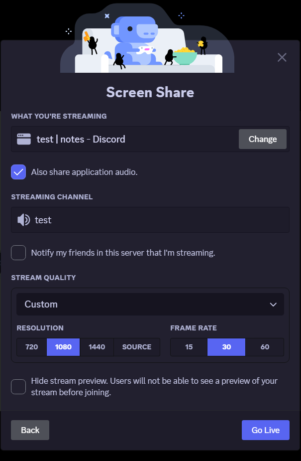Open the Stream Quality dropdown
This screenshot has width=301, height=461.
click(x=150, y=304)
